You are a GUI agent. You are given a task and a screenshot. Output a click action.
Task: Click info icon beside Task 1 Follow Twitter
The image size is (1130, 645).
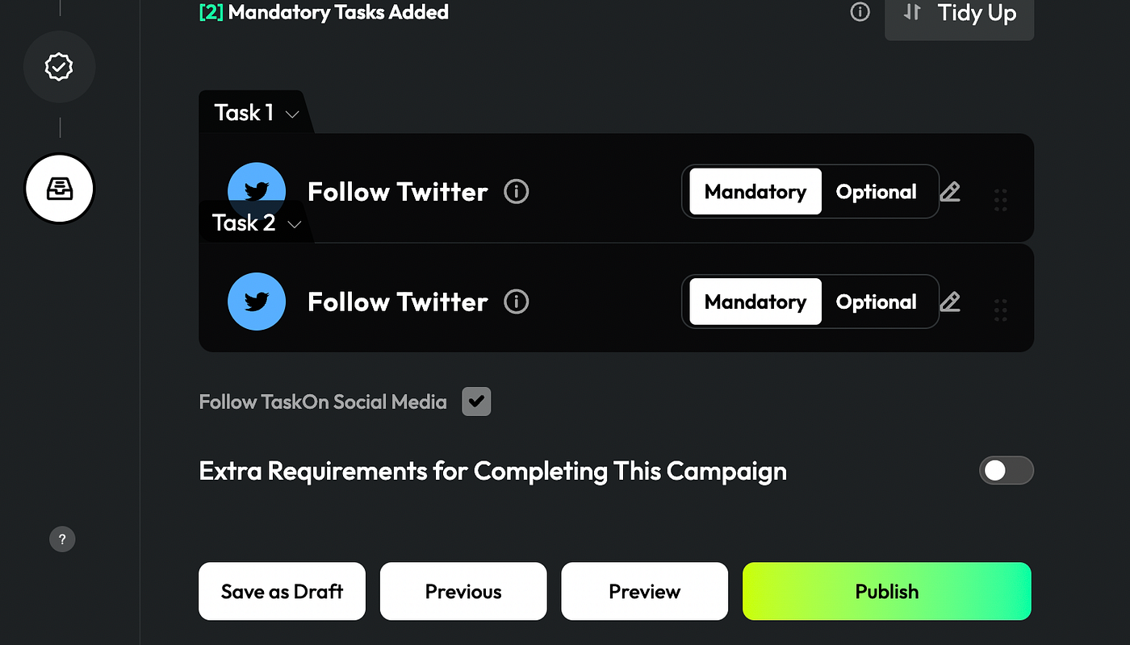tap(517, 192)
